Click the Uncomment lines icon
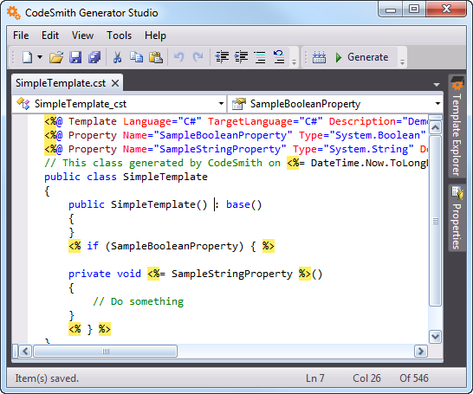 (x=279, y=57)
